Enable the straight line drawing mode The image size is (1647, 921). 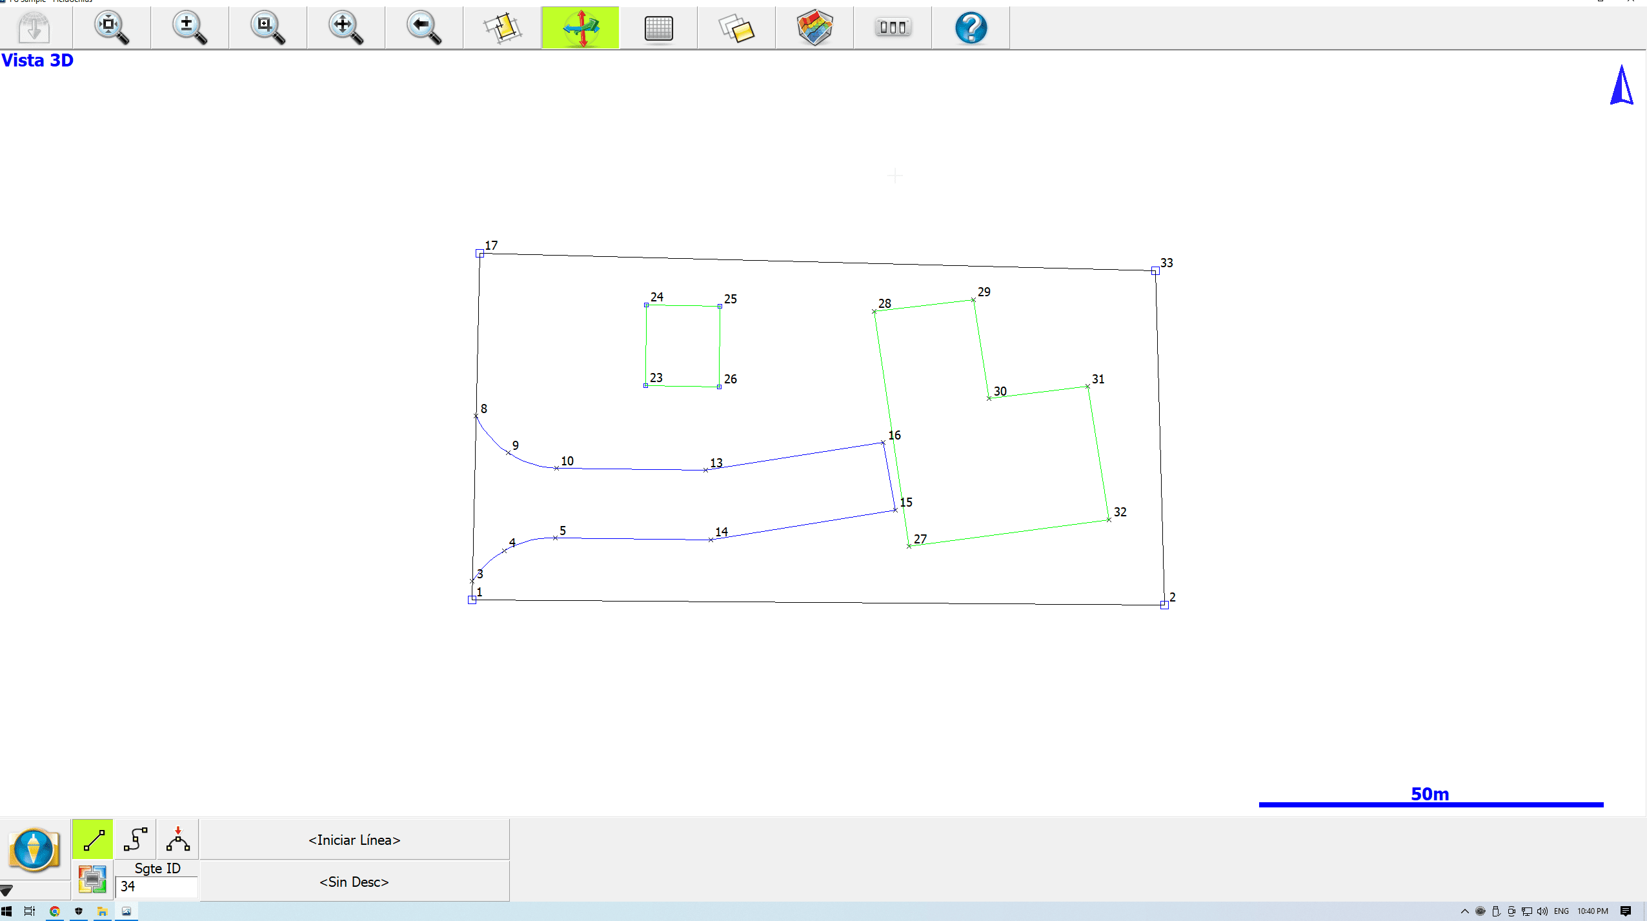click(x=93, y=839)
